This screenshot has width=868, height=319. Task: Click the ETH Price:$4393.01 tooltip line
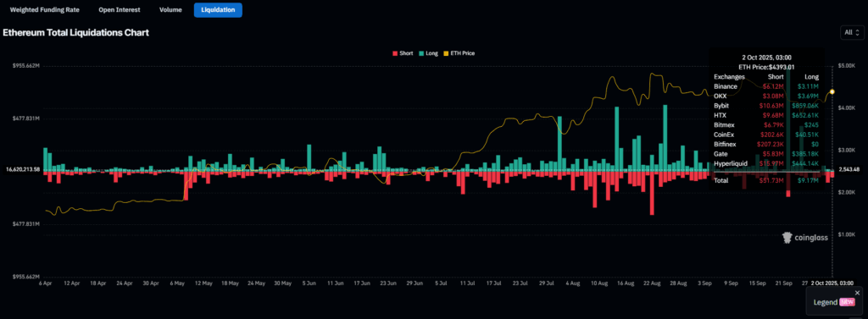(765, 67)
